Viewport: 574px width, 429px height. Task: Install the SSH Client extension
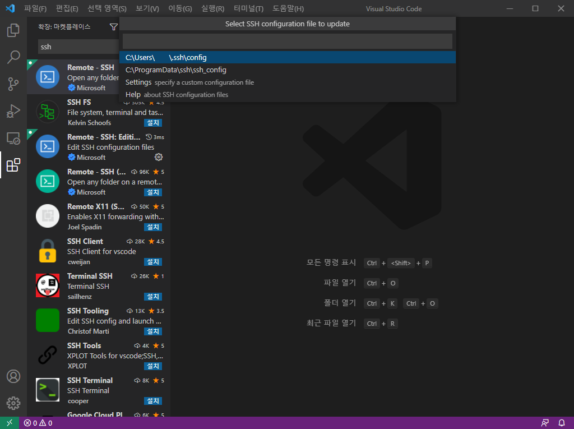(153, 262)
